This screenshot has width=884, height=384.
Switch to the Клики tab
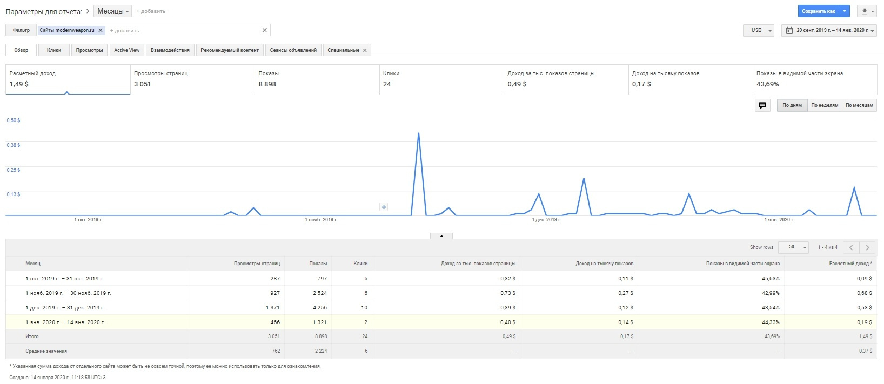click(54, 50)
